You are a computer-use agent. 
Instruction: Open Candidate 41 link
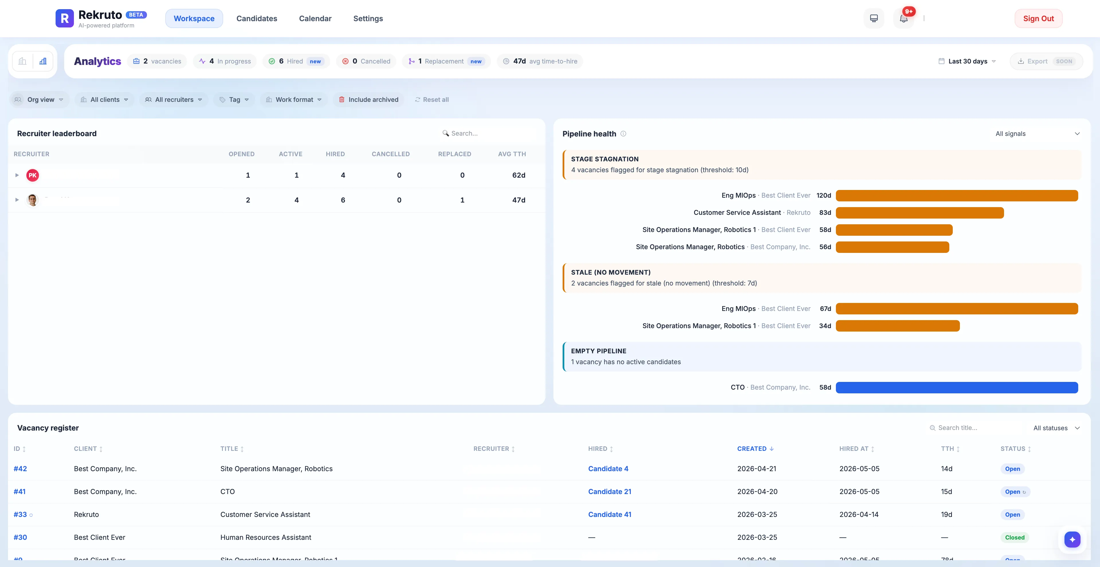610,515
